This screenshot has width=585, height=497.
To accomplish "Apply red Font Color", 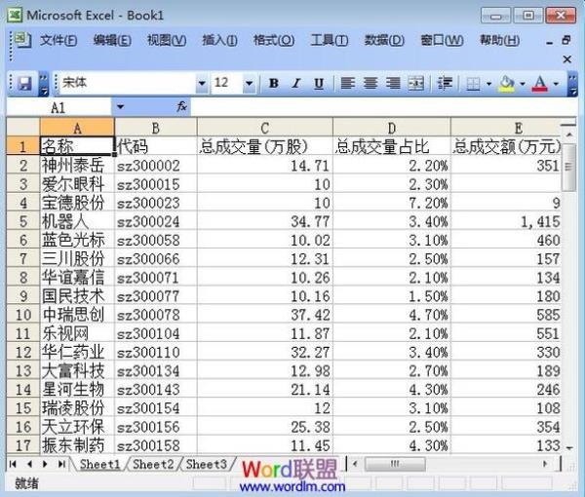I will point(540,84).
